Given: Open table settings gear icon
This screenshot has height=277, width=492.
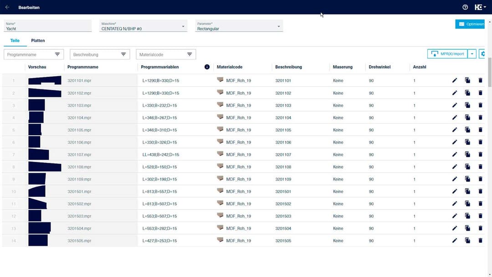Looking at the screenshot, I should 483,54.
